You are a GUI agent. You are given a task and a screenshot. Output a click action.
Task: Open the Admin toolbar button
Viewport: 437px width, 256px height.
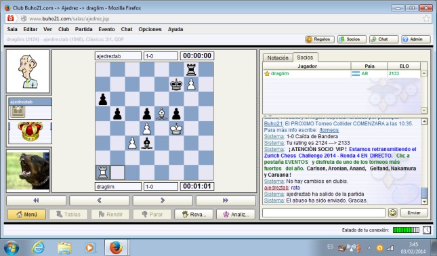415,39
